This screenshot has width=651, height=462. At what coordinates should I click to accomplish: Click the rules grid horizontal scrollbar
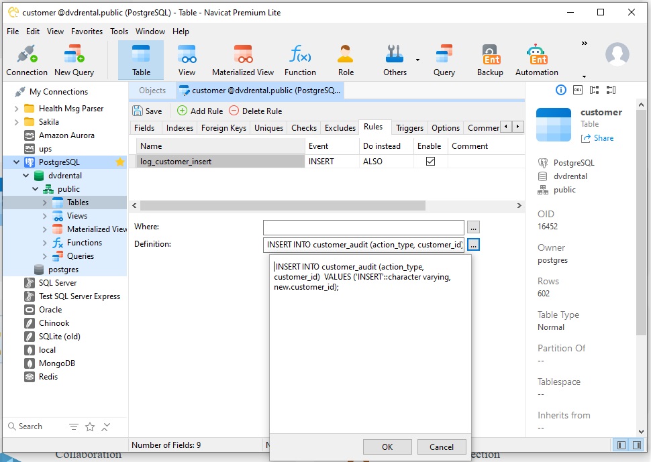pyautogui.click(x=283, y=205)
